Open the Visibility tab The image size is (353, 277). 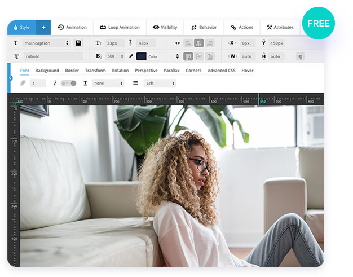[x=165, y=28]
